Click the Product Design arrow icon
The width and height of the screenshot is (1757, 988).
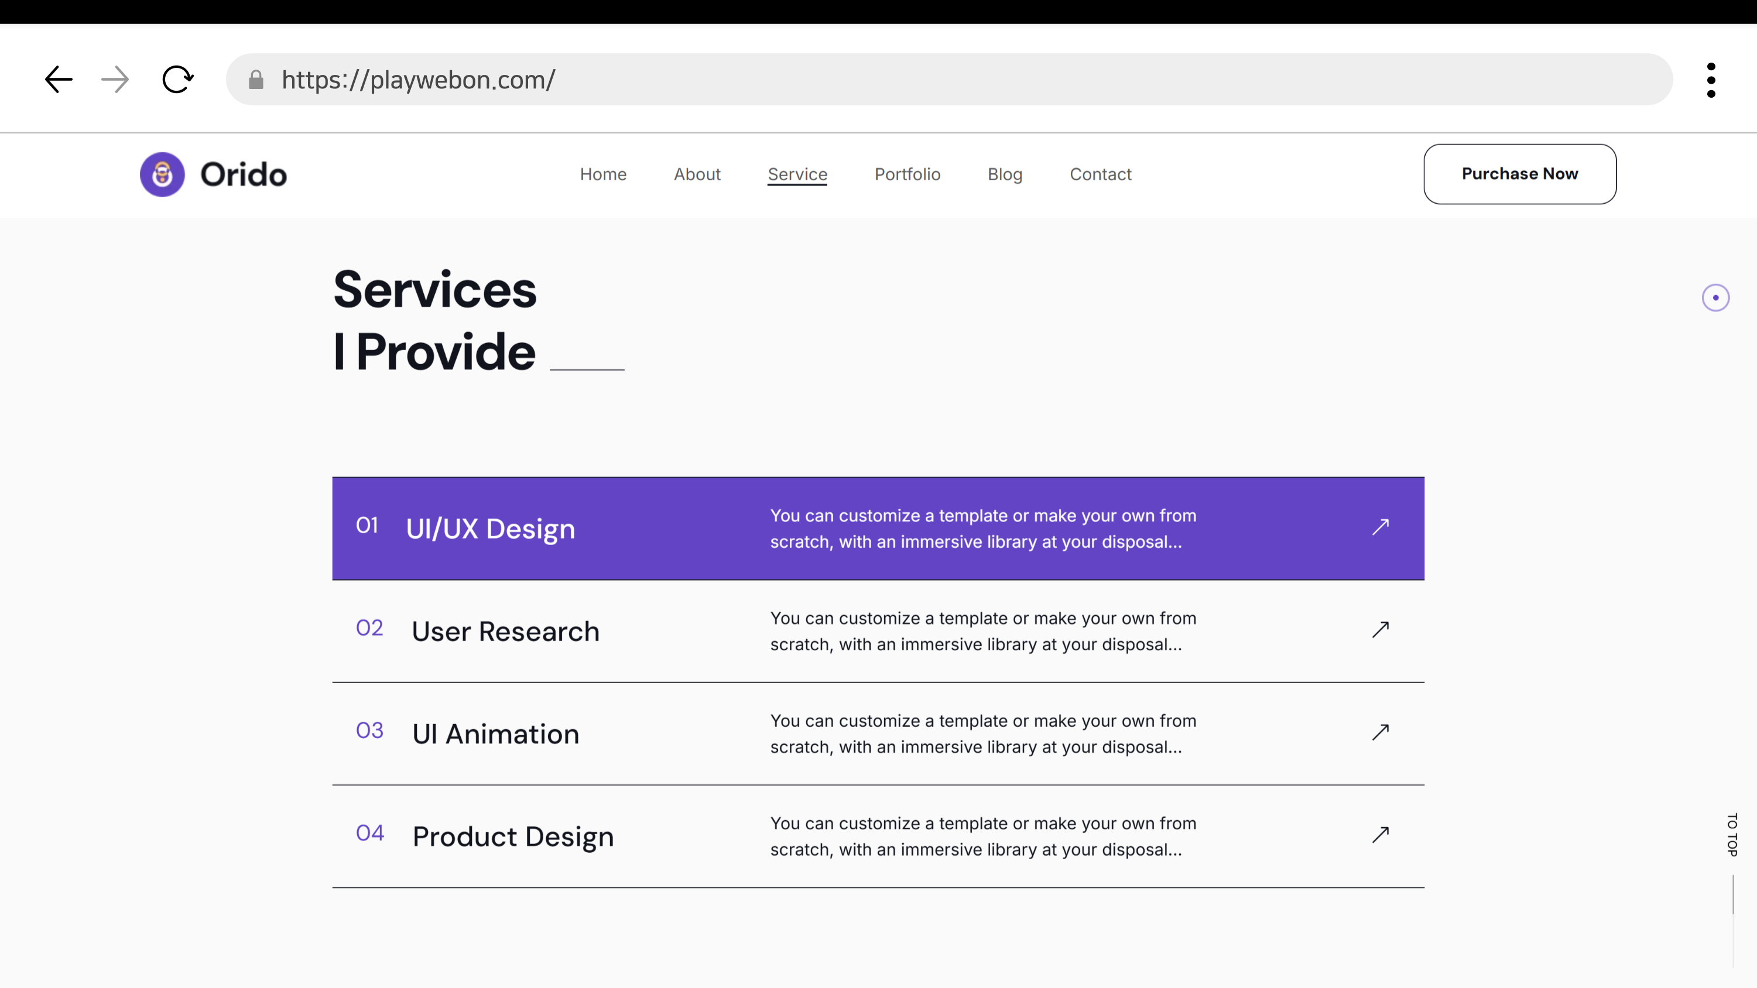(1380, 835)
